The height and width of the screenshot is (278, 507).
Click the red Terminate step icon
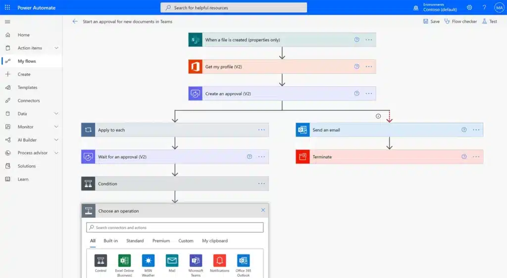click(x=303, y=157)
